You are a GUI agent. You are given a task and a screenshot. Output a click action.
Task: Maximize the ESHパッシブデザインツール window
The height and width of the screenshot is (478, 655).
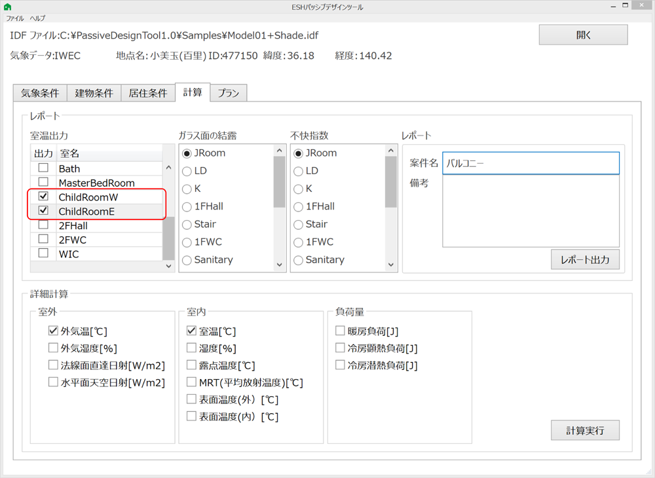[x=626, y=5]
